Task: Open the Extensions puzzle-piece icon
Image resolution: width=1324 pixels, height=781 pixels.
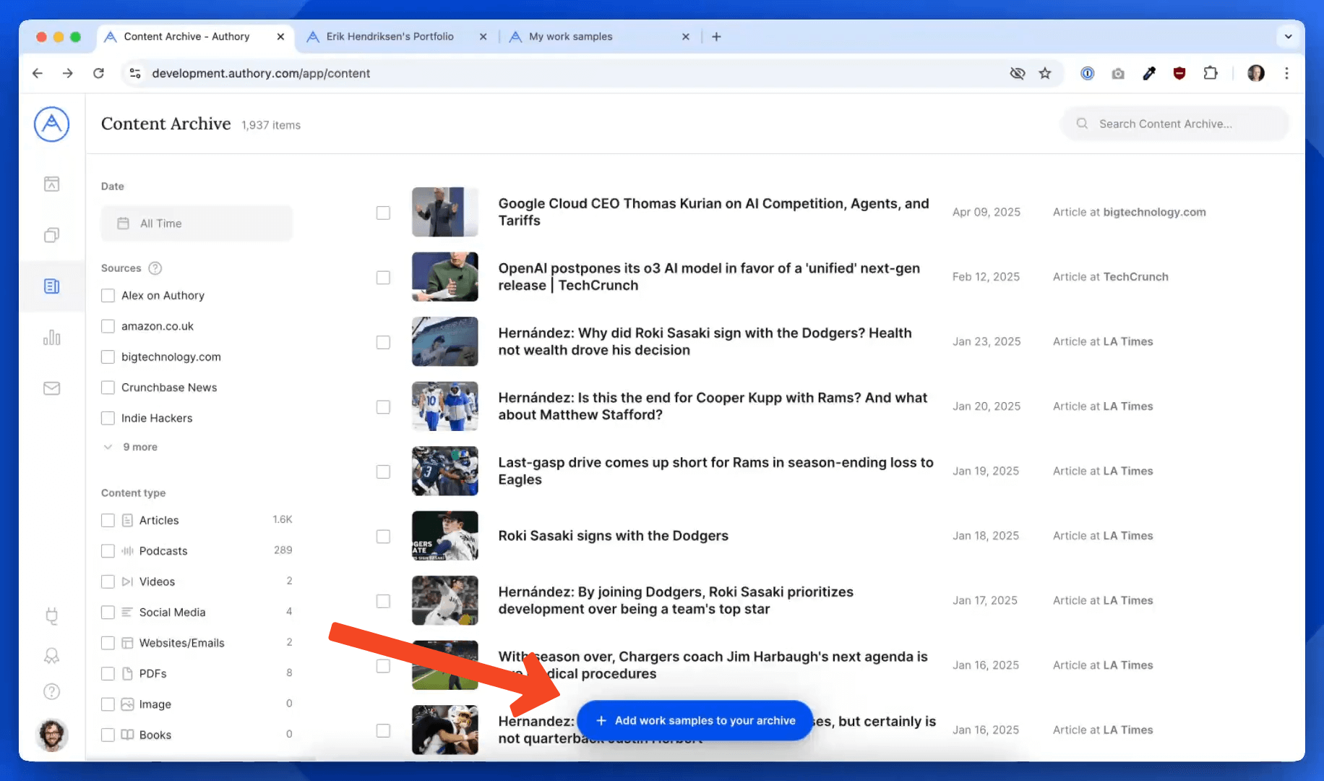Action: coord(1211,73)
